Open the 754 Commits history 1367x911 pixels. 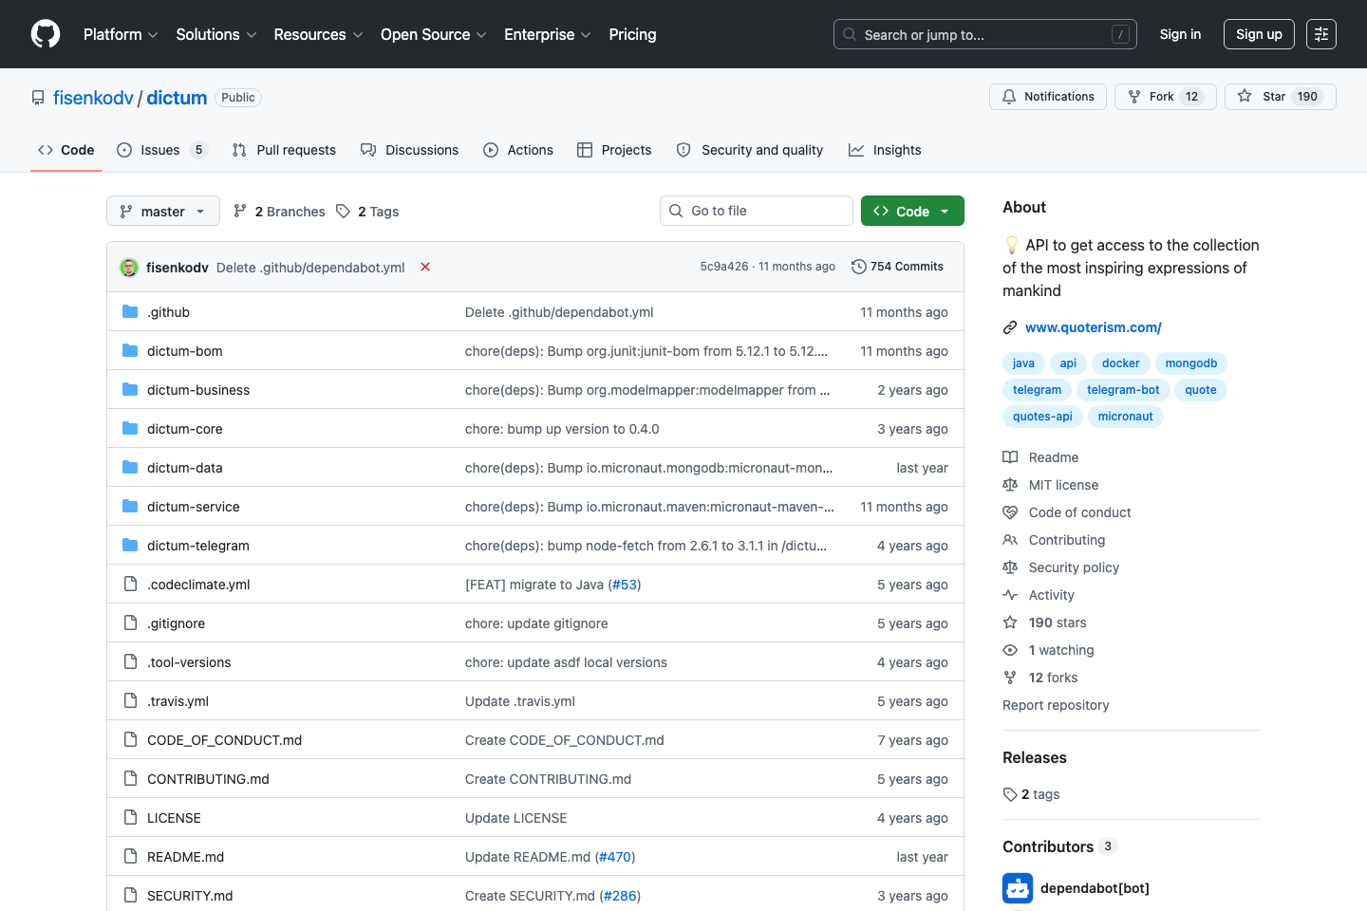point(897,267)
